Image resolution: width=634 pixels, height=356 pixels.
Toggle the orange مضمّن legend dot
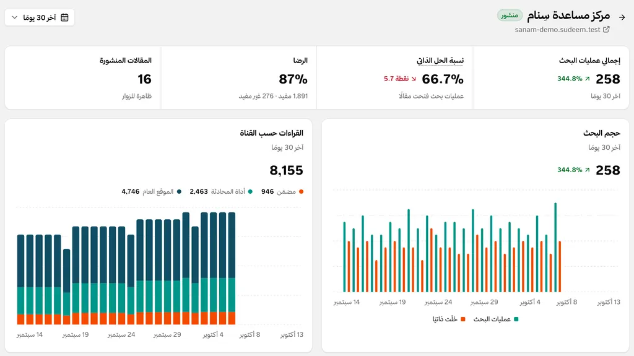tap(301, 192)
